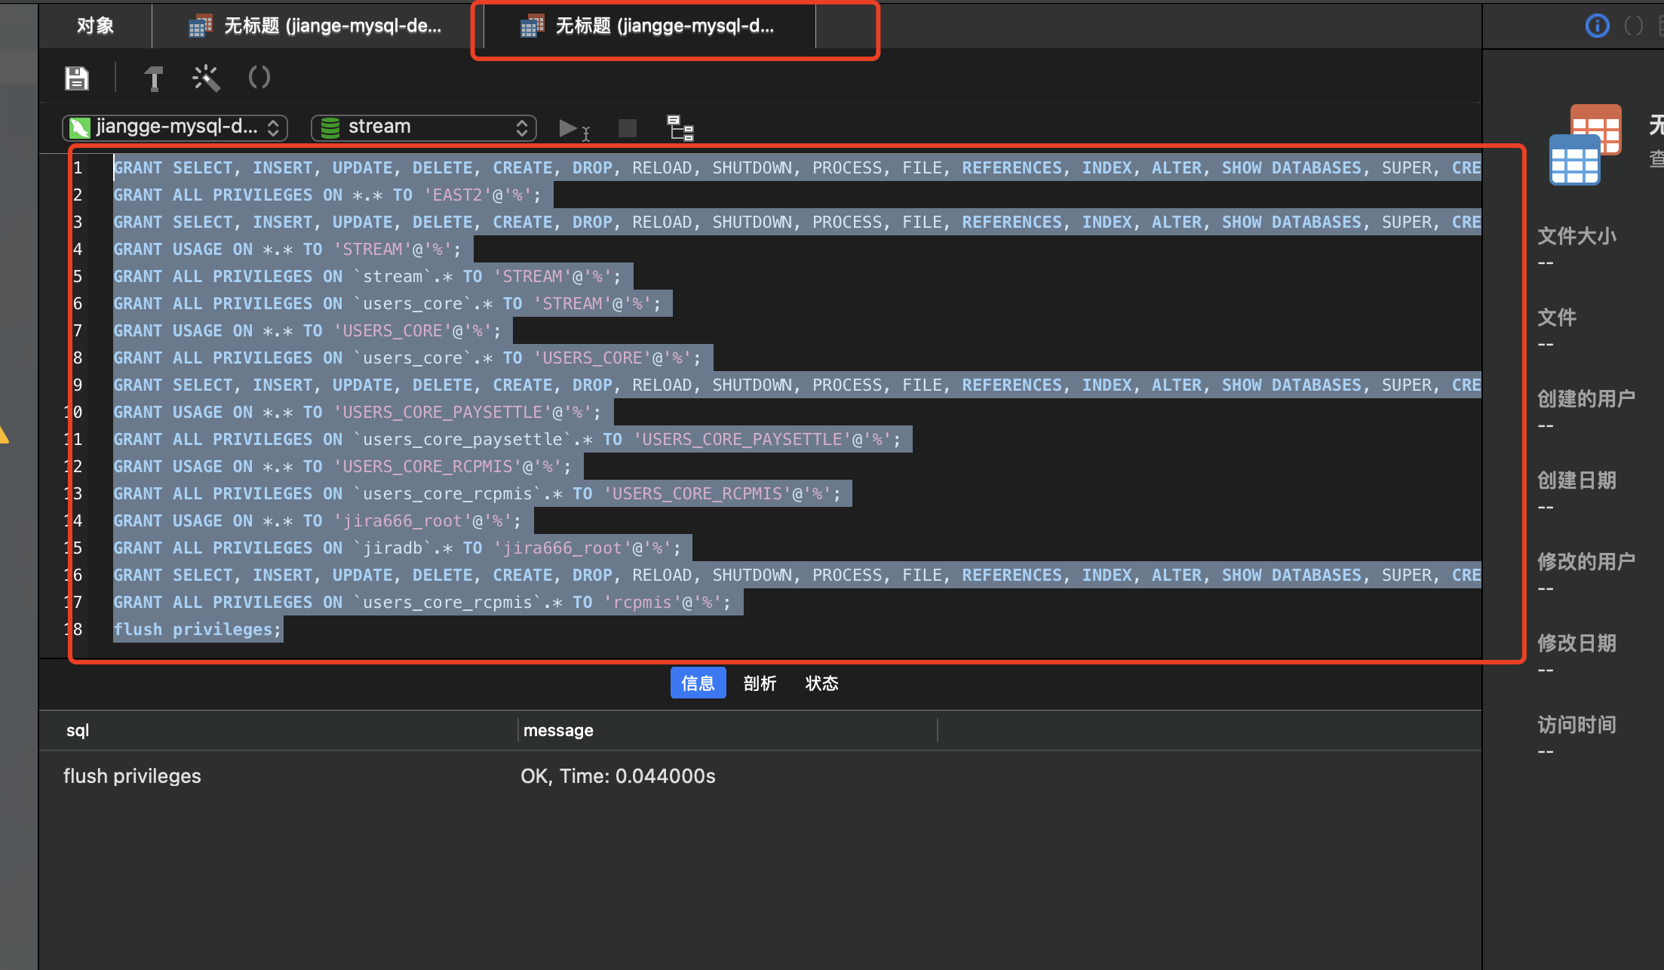Click the message column header
Screen dimensions: 1664x970
558,730
